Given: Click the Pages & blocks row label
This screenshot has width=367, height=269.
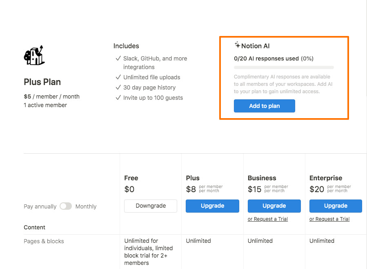Looking at the screenshot, I should pyautogui.click(x=44, y=241).
